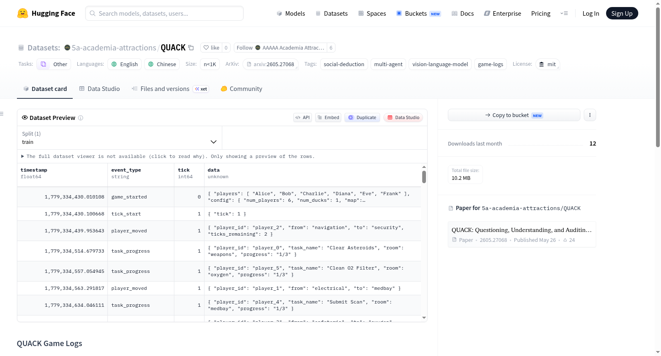661x356 pixels.
Task: Click the 5a-academia-attractions organization avatar
Action: pos(67,48)
